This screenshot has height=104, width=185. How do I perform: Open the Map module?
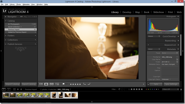tap(138, 12)
